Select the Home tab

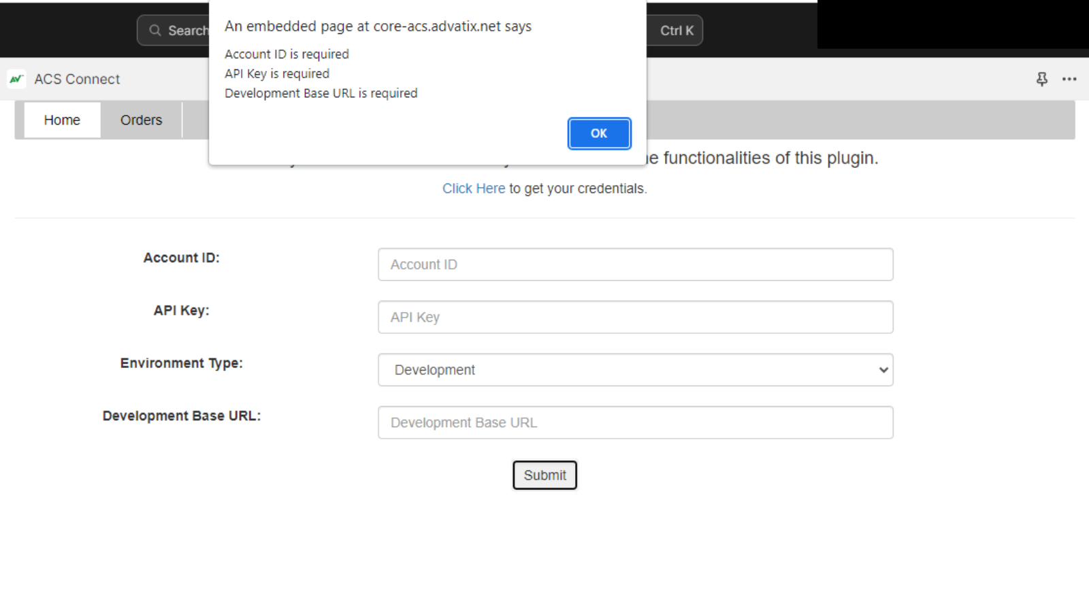click(62, 120)
